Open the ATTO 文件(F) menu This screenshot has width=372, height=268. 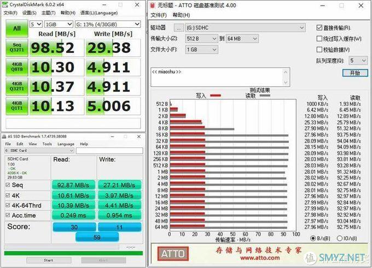coord(159,15)
